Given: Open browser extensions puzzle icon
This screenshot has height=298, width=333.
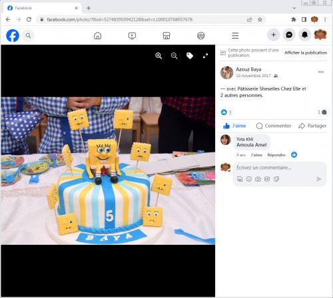Looking at the screenshot, I should point(294,19).
